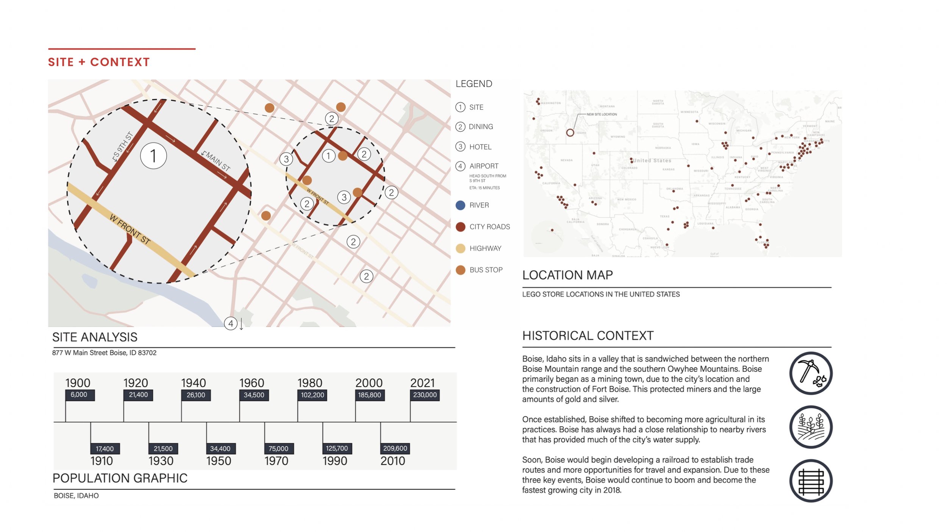Click the LOCATION MAP heading
Image resolution: width=947 pixels, height=532 pixels.
click(567, 275)
